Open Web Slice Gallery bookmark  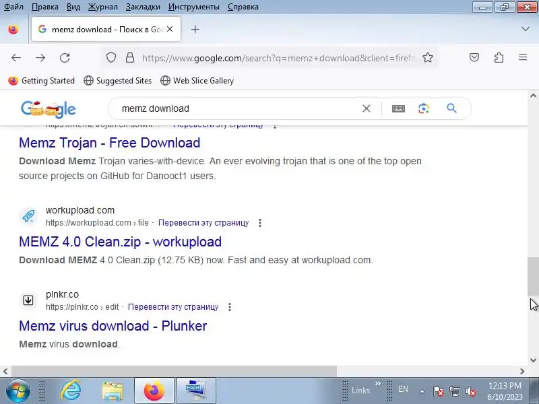point(197,81)
